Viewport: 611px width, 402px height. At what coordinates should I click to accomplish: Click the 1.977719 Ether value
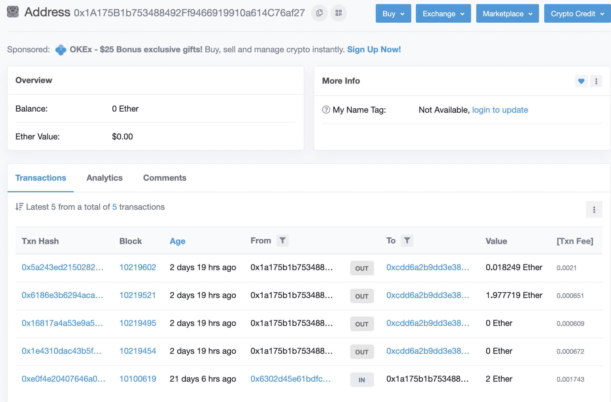coord(514,295)
